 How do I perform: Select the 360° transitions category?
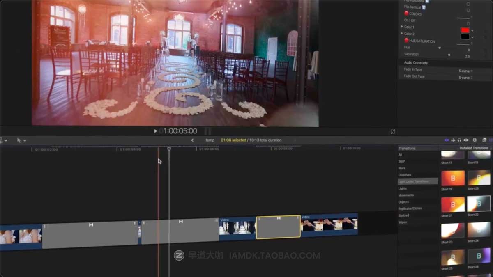403,161
